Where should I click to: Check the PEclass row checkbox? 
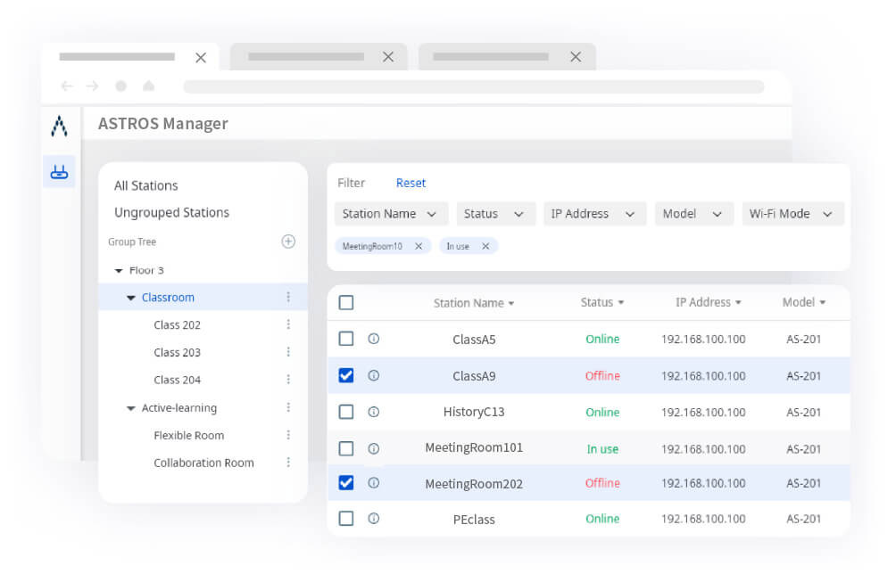click(346, 518)
